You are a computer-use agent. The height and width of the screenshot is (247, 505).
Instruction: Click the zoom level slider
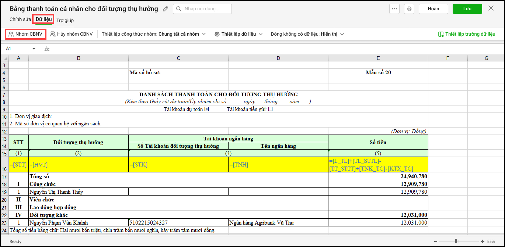pyautogui.click(x=456, y=241)
